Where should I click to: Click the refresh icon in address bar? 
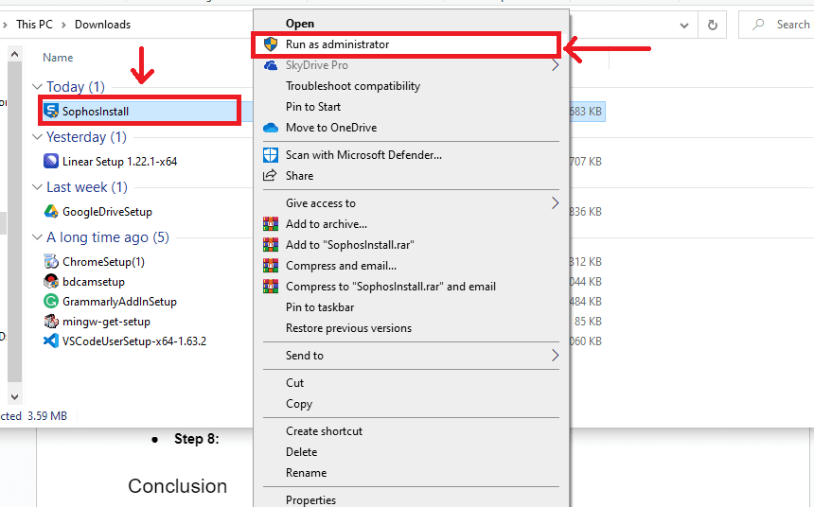(x=713, y=25)
